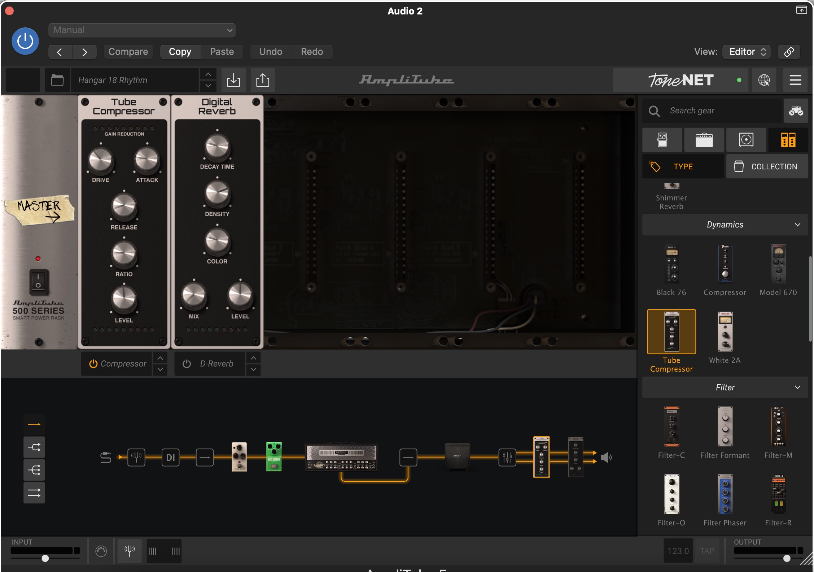Click the TAP tempo button

coord(707,551)
